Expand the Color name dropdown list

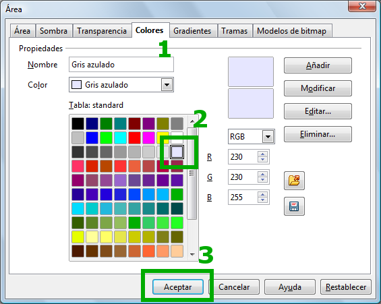167,85
